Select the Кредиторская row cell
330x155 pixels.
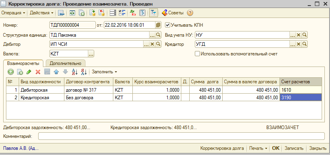click(41, 98)
